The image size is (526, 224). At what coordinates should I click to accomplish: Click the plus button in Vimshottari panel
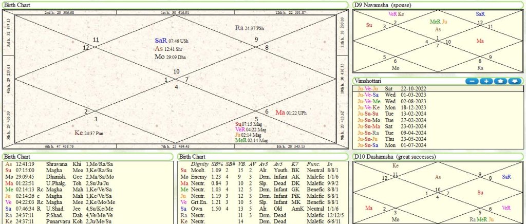(486, 81)
